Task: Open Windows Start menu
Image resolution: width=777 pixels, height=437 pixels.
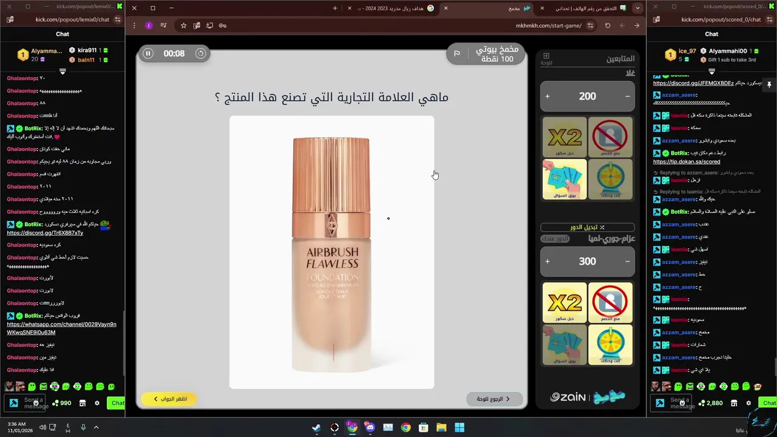Action: click(x=460, y=427)
